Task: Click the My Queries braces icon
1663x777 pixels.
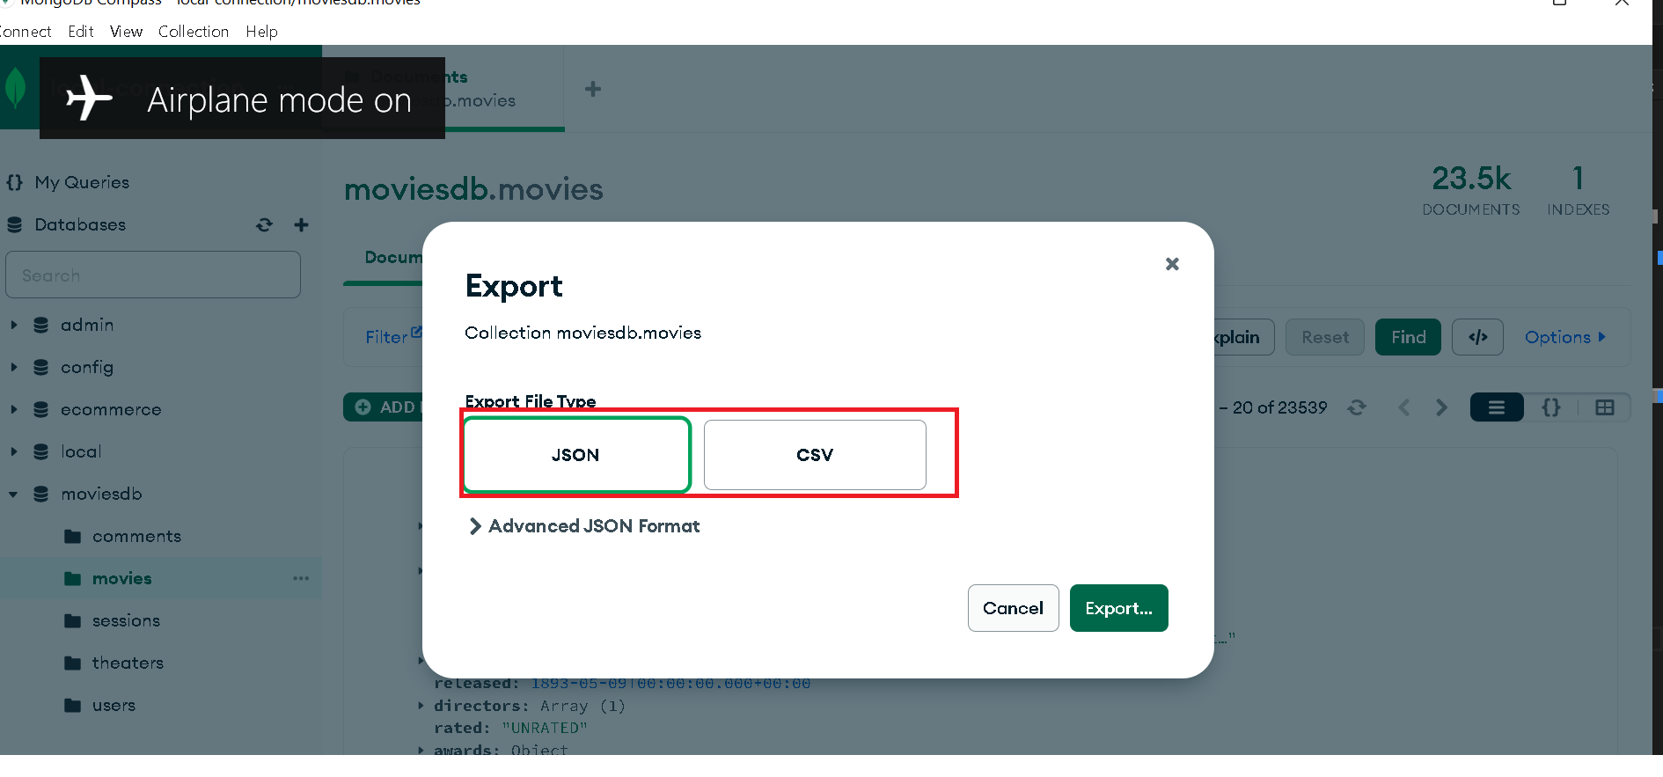Action: (14, 182)
